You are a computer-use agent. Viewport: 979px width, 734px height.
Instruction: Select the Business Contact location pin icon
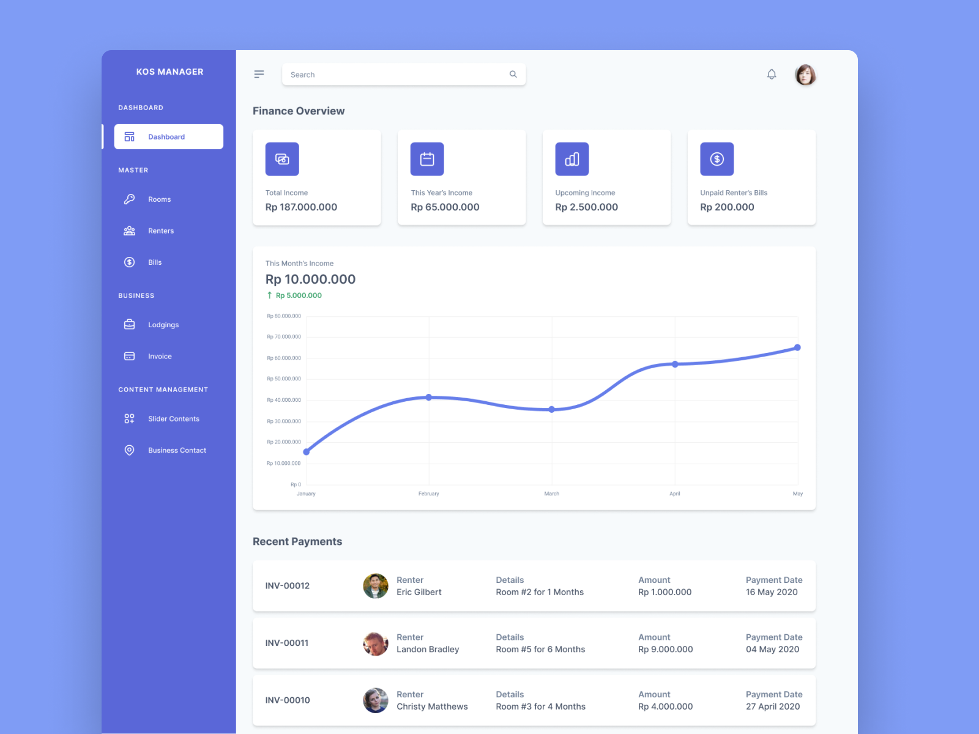[129, 450]
